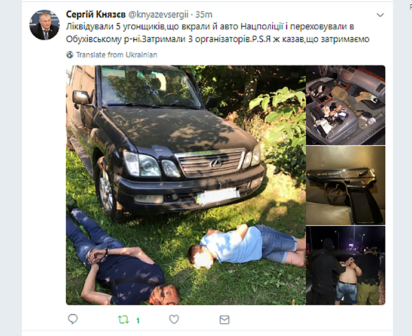Open the night arrest photo thumbnail

coord(346,266)
